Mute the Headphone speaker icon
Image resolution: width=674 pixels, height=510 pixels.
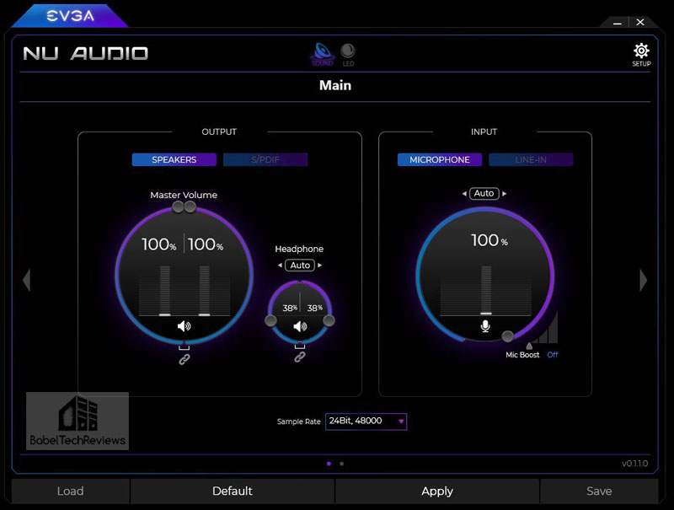pos(299,327)
